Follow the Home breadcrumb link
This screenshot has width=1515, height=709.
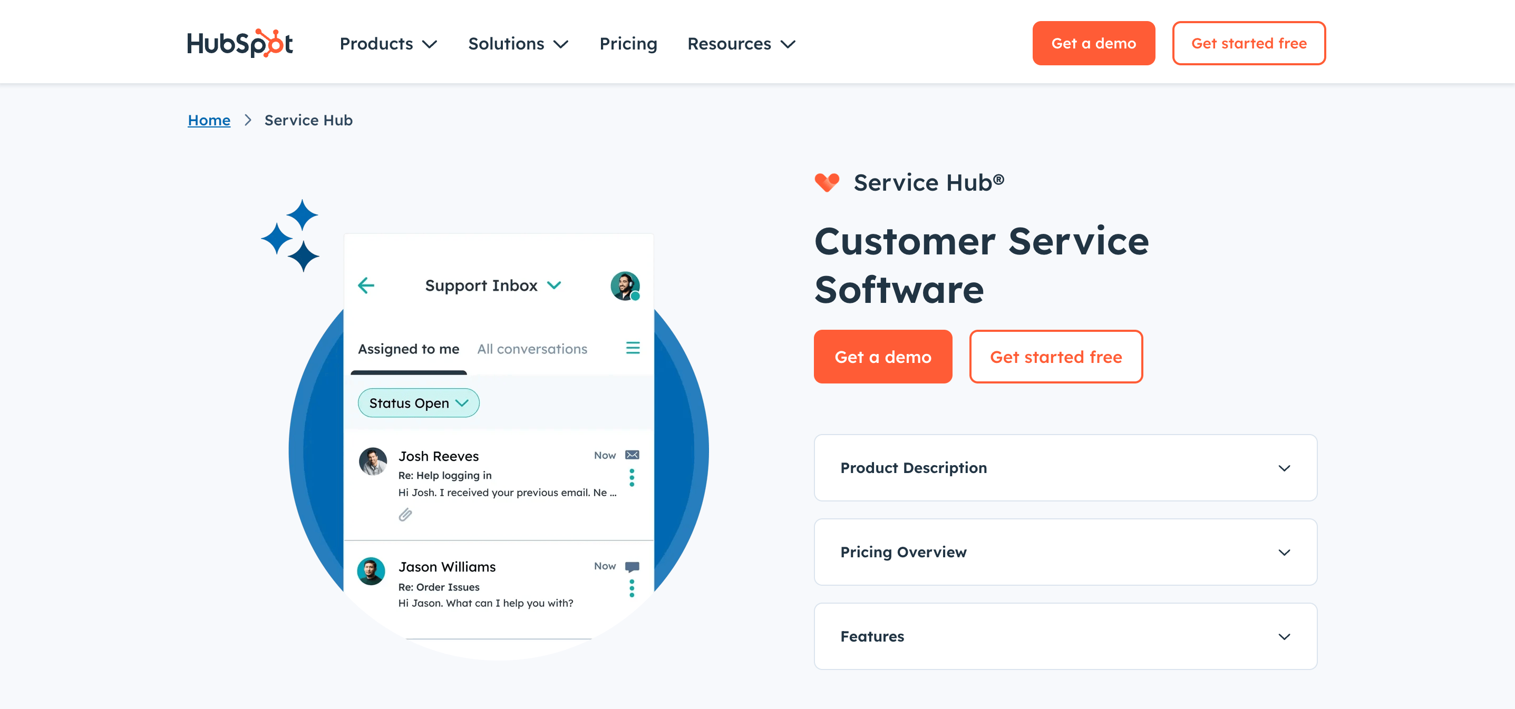tap(209, 120)
